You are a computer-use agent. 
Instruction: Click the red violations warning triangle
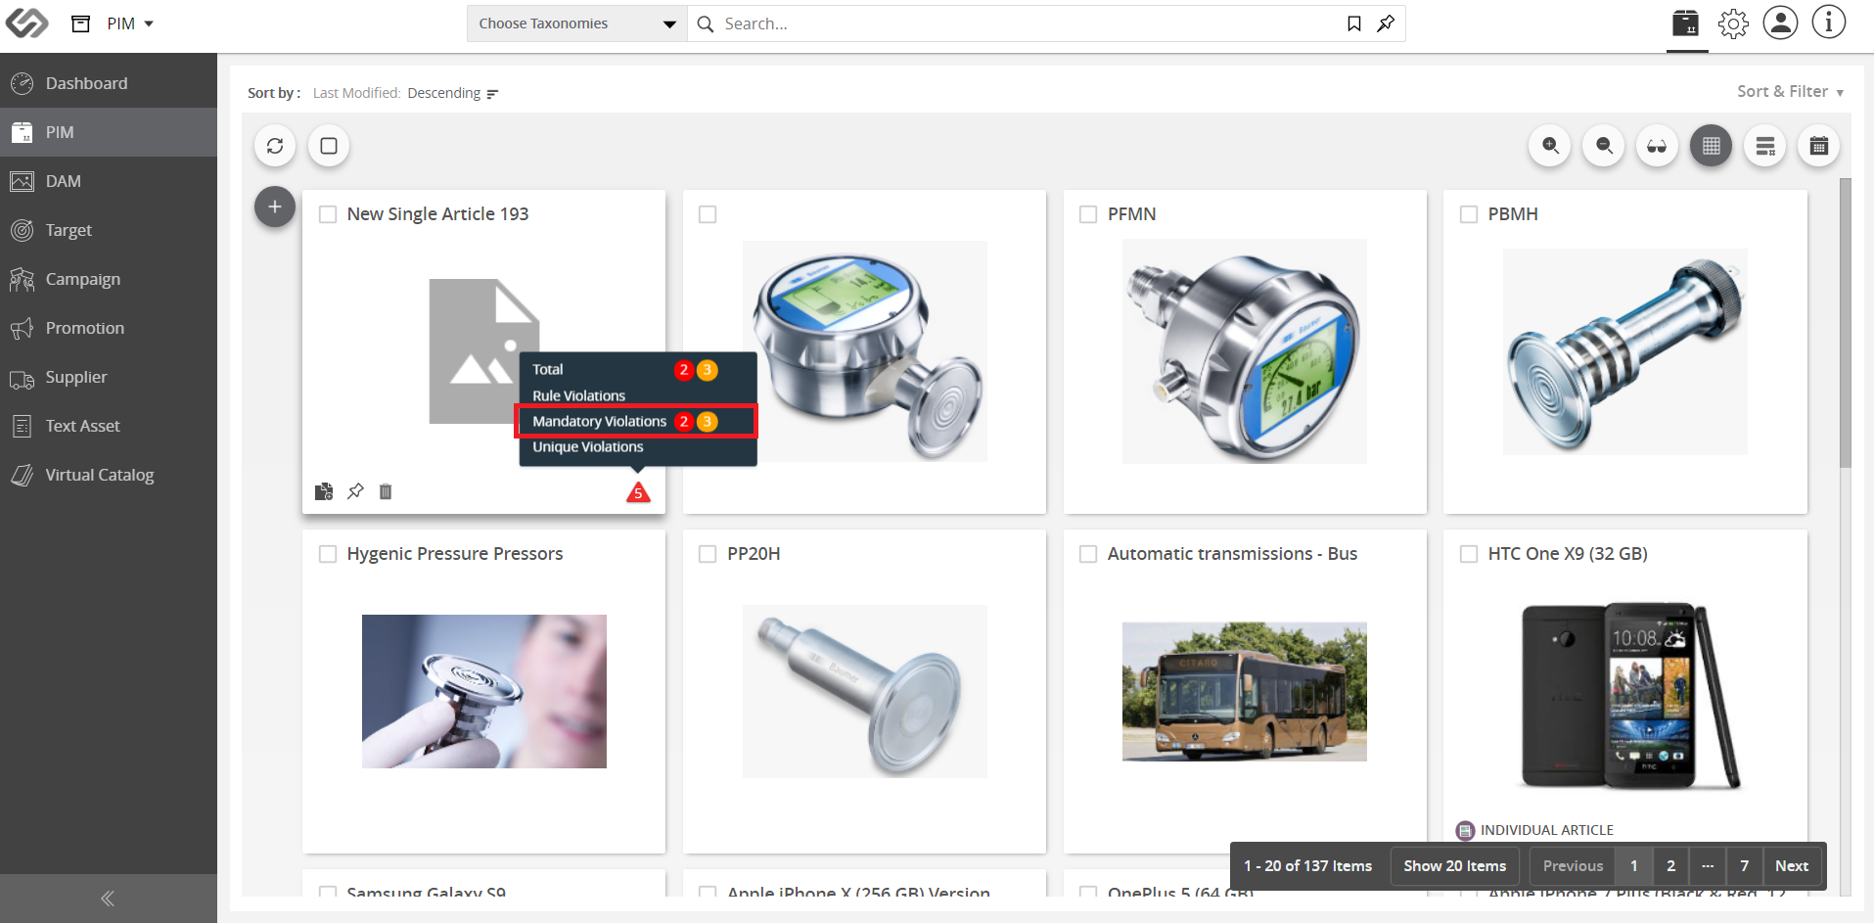(638, 491)
